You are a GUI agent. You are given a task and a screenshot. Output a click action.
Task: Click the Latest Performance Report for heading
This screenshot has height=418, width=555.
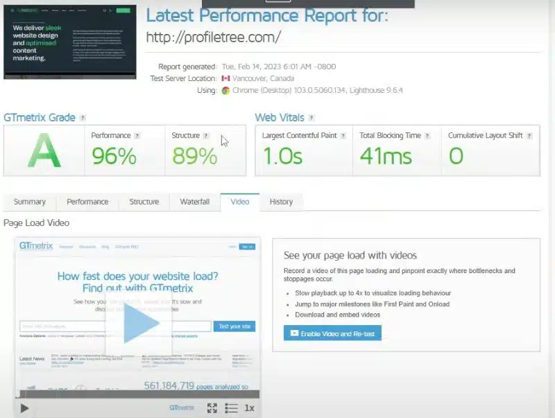click(267, 15)
